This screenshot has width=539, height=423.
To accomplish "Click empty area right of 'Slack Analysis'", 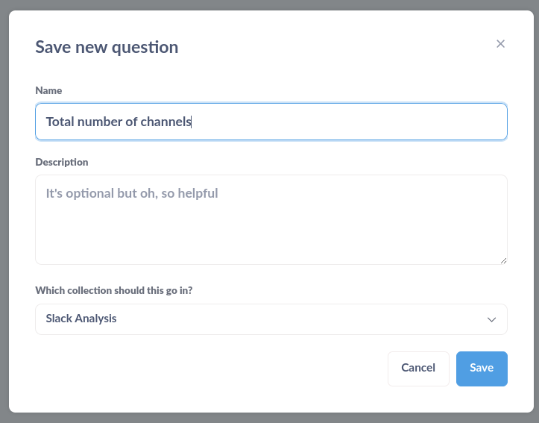I will [x=299, y=319].
